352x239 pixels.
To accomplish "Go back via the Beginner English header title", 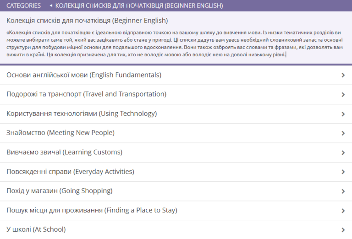I will coord(139,6).
